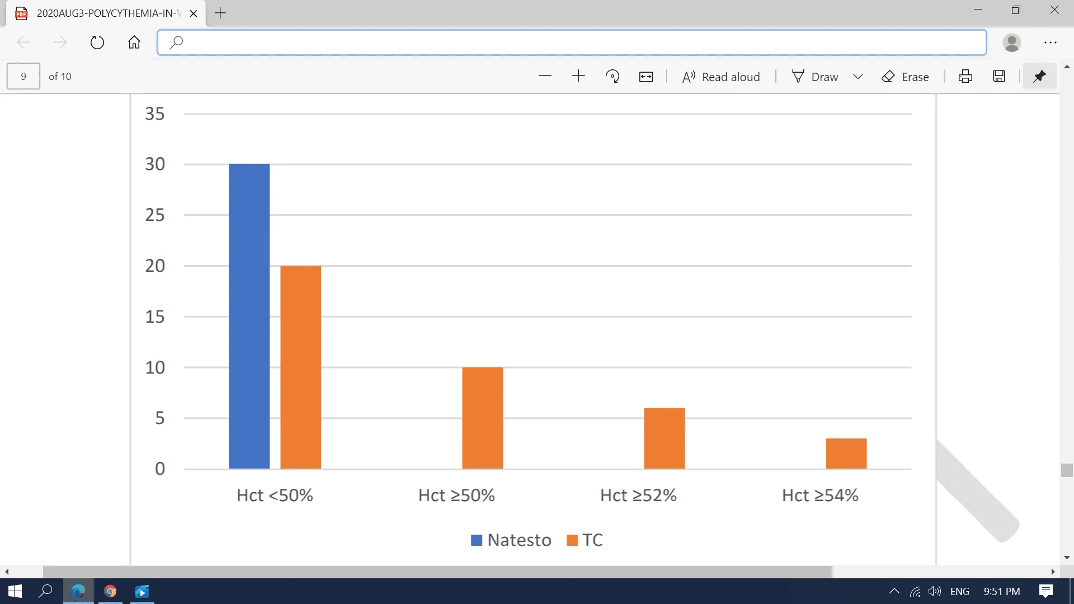Unpin the PDF toolbar
The image size is (1074, 604).
1039,76
